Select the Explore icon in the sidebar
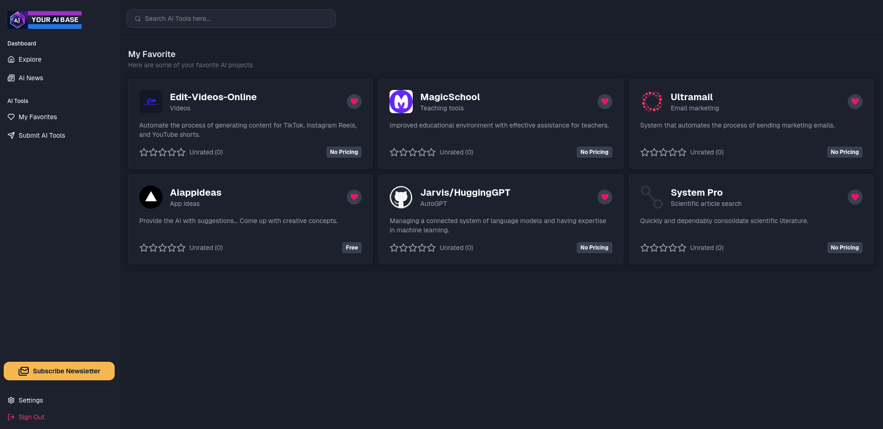 [x=11, y=59]
